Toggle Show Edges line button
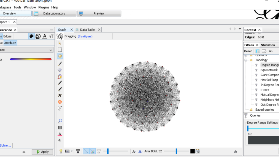Screen dimensions: 279x157 (x=86, y=151)
